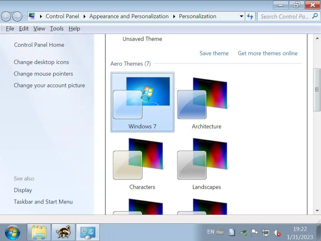
Task: Click the refresh button in address bar
Action: (250, 16)
